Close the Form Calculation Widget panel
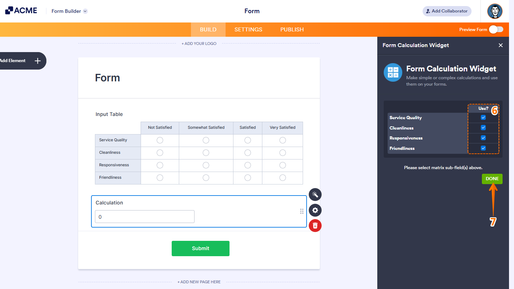 tap(500, 45)
